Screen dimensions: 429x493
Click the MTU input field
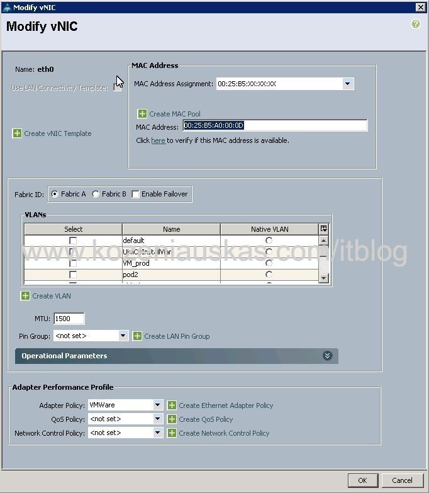[x=69, y=319]
